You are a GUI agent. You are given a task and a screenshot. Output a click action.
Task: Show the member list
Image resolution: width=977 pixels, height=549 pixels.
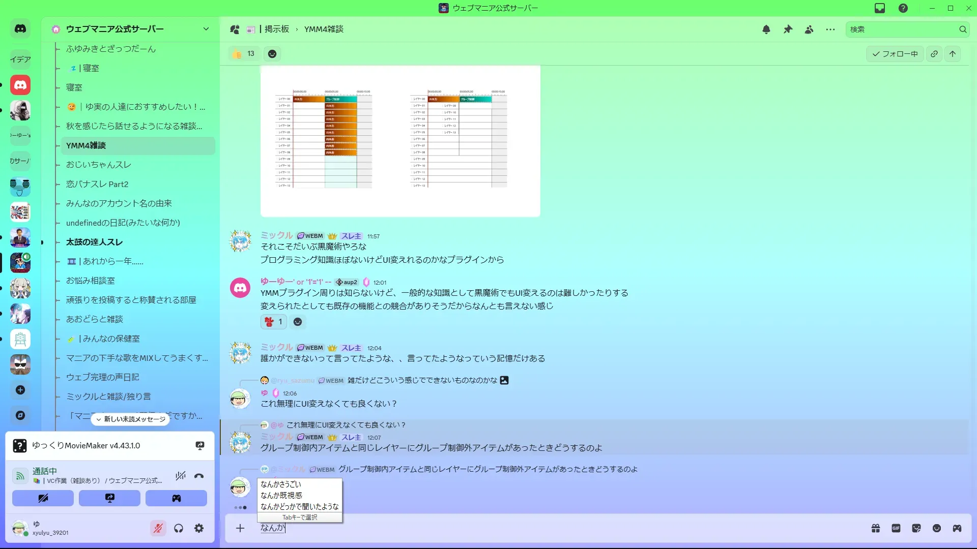(x=809, y=29)
